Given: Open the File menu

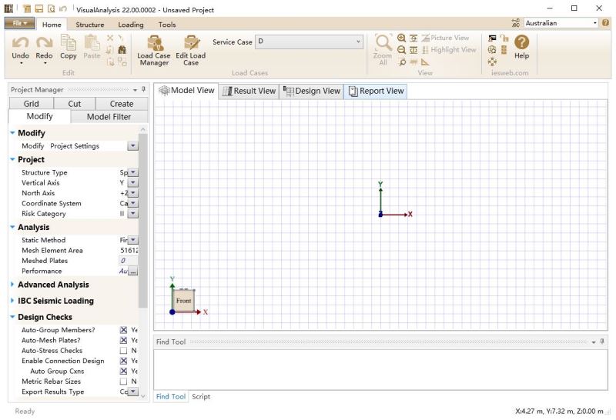Looking at the screenshot, I should pos(19,23).
